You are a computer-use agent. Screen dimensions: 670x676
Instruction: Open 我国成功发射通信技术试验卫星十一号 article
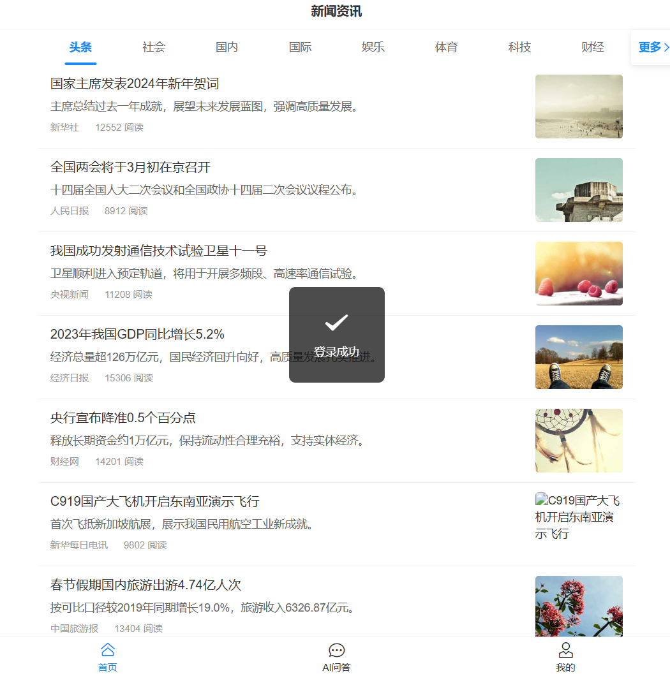pyautogui.click(x=158, y=251)
